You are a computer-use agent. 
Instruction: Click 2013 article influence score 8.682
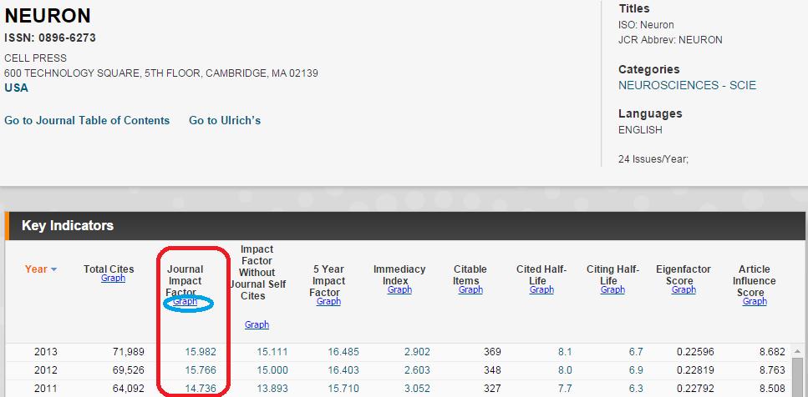click(772, 352)
